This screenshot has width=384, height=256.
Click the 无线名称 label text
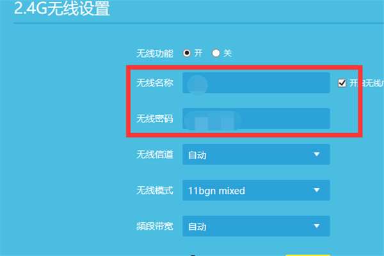point(155,83)
